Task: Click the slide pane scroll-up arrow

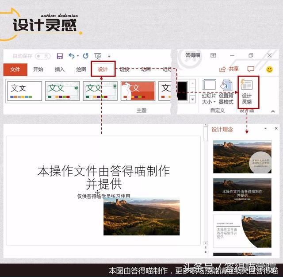Action: [x=206, y=125]
